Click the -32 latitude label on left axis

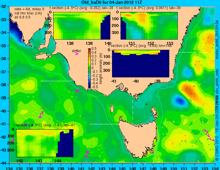click(x=3, y=6)
